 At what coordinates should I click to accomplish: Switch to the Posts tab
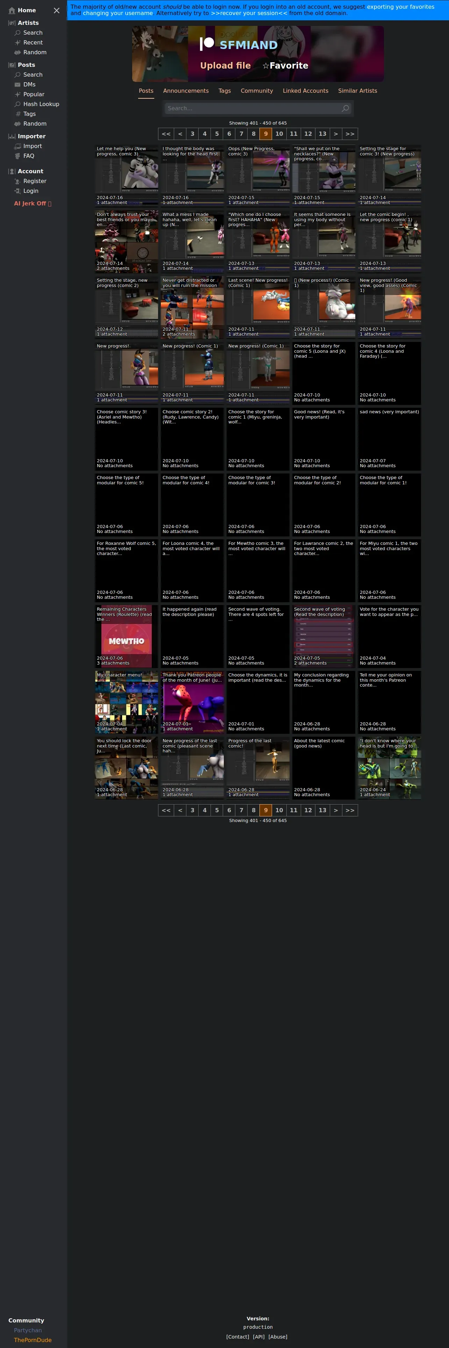(x=146, y=91)
